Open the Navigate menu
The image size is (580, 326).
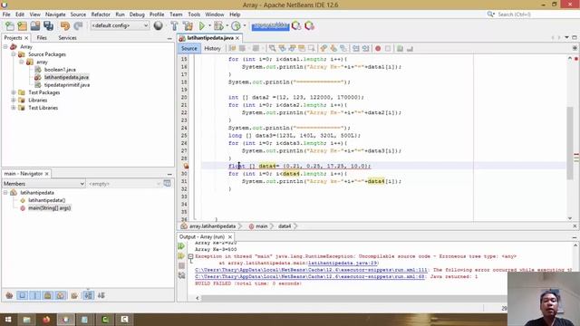tap(55, 14)
